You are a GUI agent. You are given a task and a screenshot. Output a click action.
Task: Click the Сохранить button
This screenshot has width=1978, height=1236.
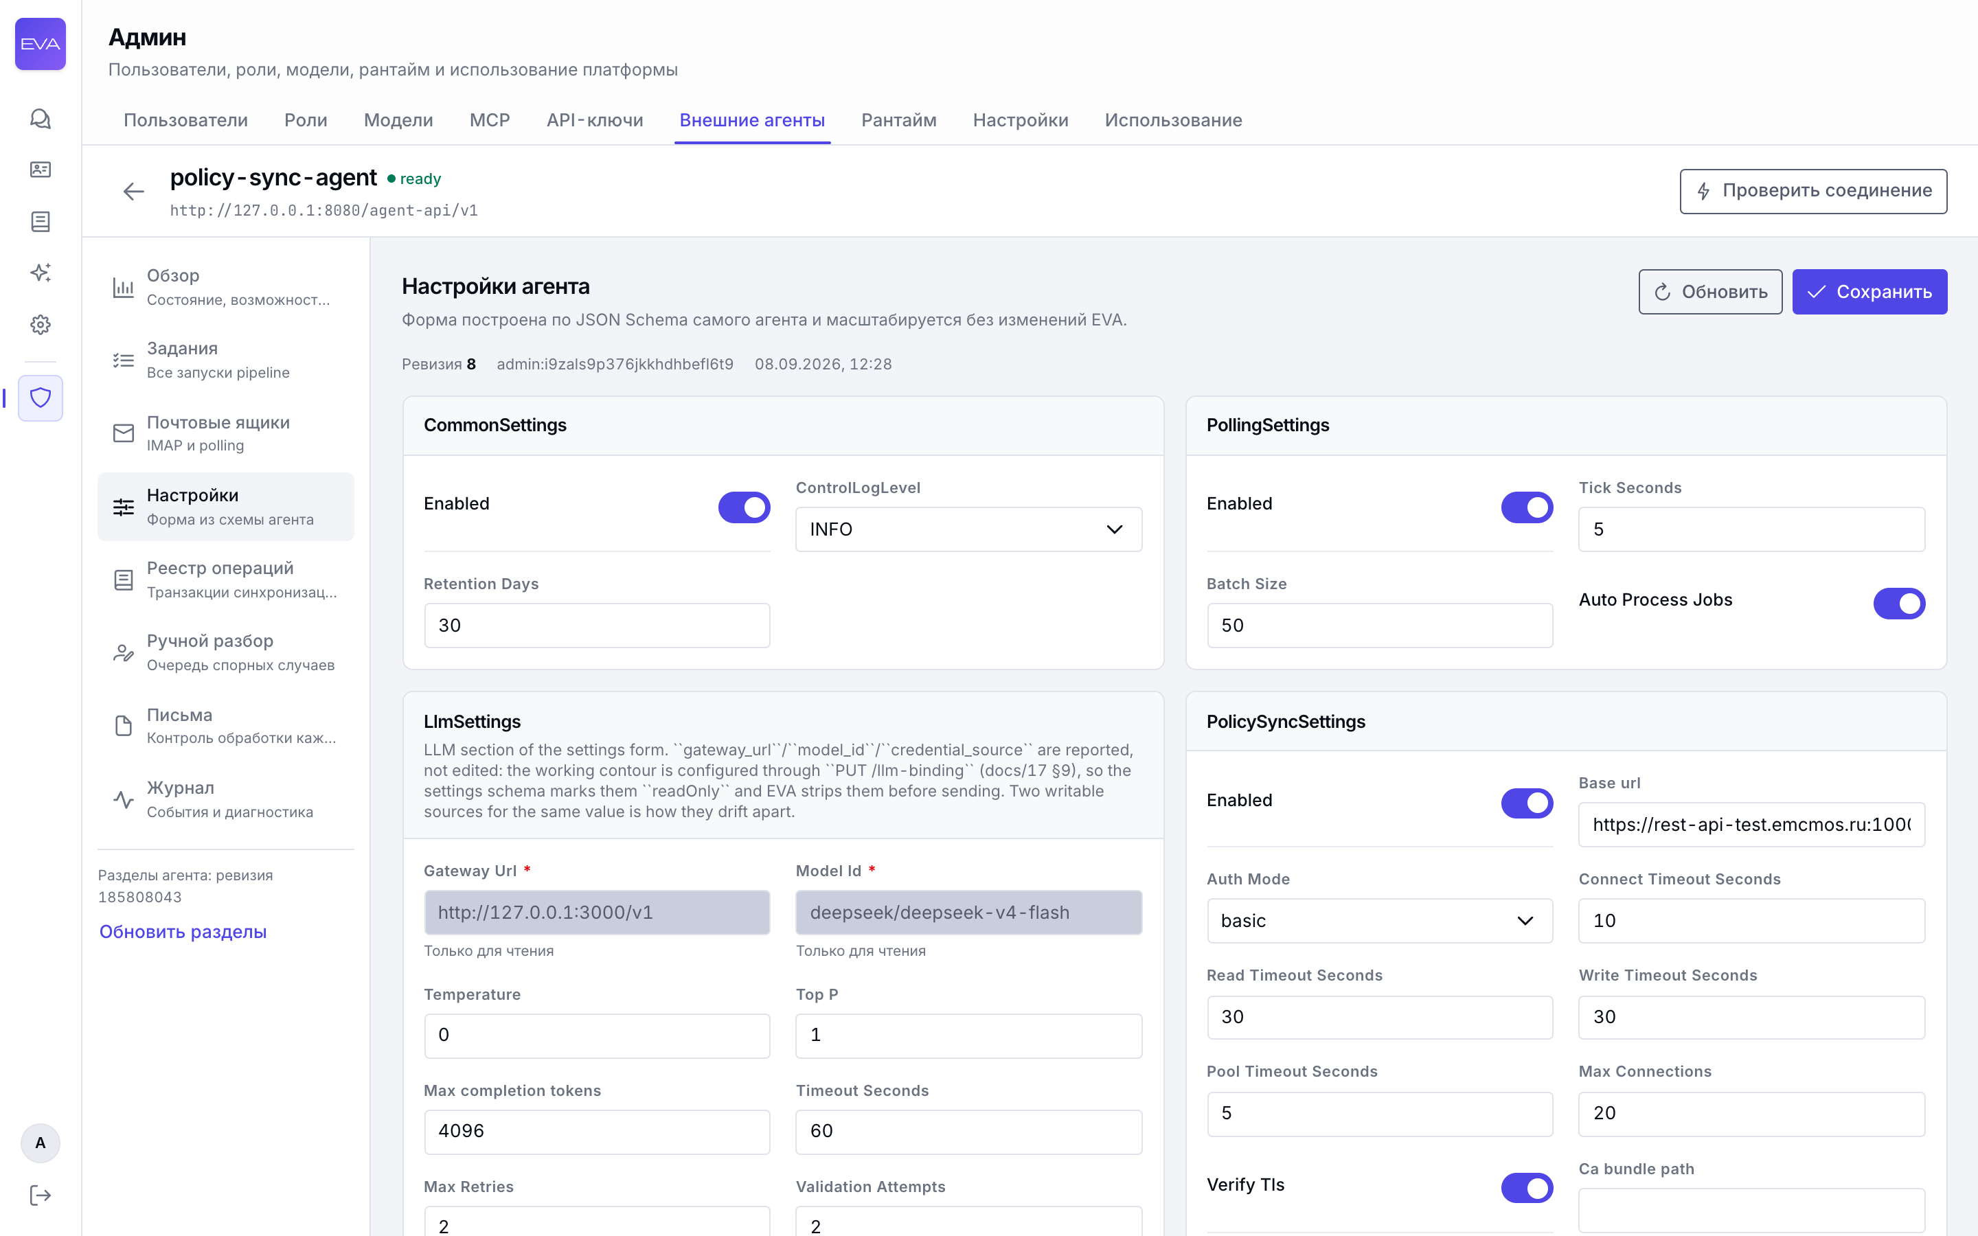(1869, 292)
